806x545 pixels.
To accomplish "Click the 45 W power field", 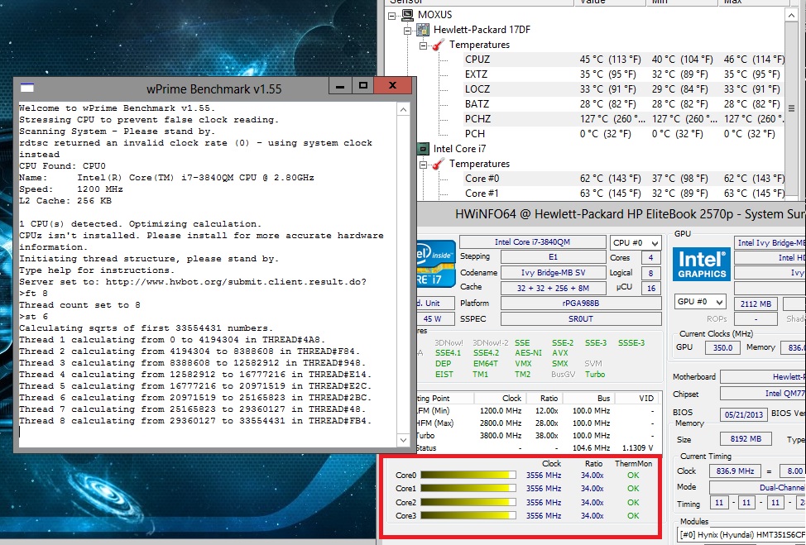I will [435, 319].
